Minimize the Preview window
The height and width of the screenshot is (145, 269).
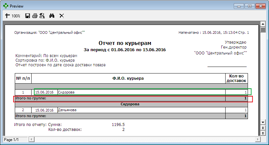pos(239,6)
